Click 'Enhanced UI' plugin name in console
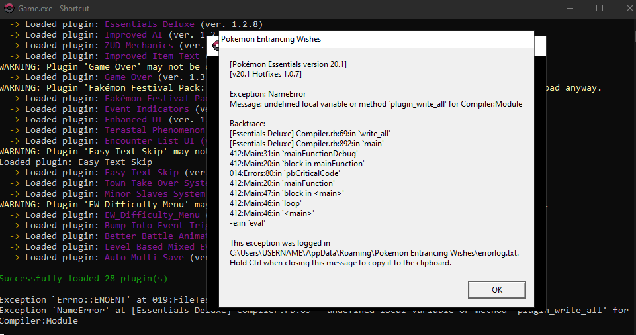The height and width of the screenshot is (335, 636). pos(134,120)
